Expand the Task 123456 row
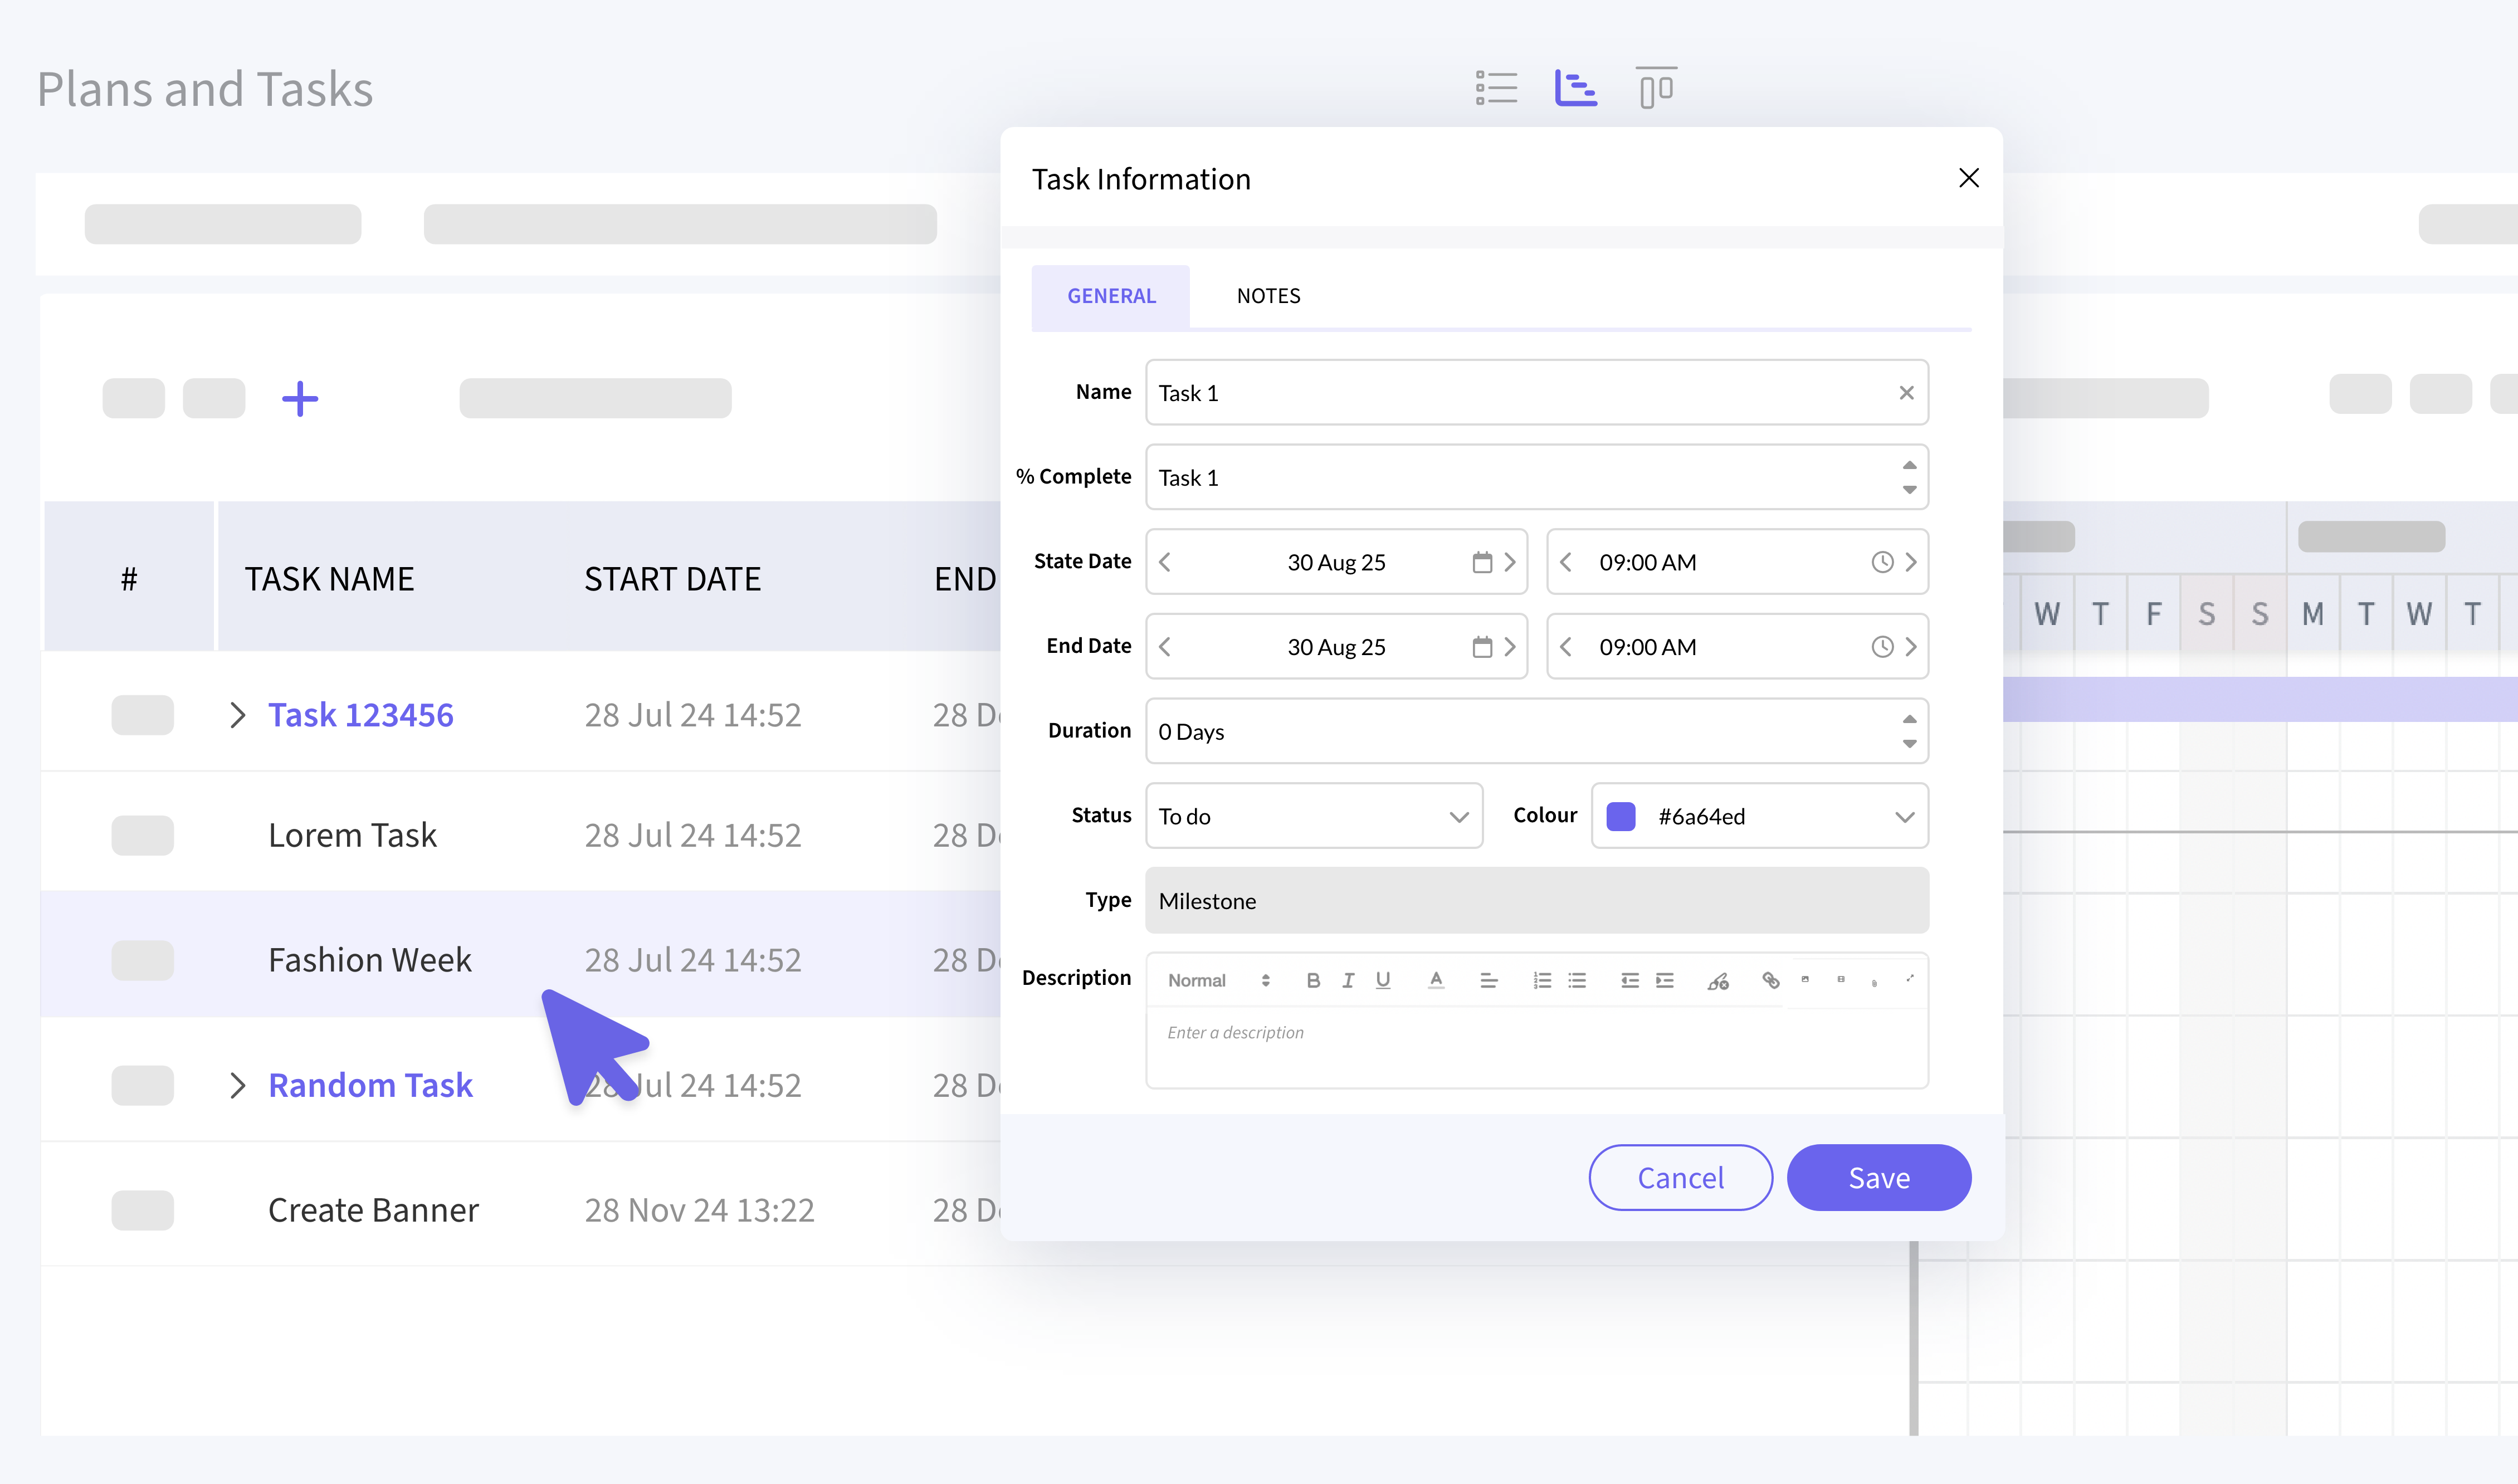 (x=237, y=715)
